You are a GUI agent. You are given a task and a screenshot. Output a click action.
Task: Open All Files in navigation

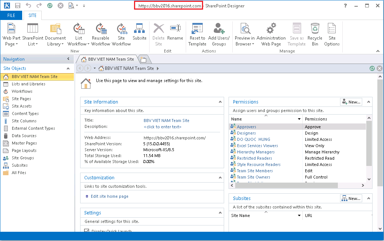click(x=19, y=173)
